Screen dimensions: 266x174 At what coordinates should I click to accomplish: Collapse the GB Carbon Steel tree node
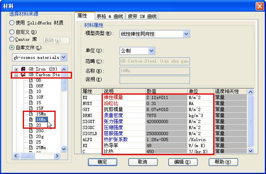click(16, 75)
